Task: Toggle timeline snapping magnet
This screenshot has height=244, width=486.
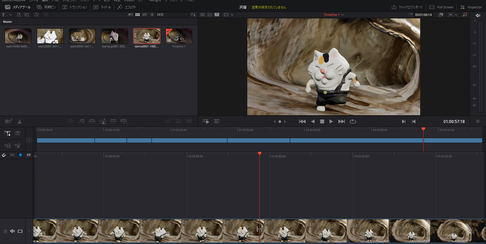Action: pyautogui.click(x=4, y=155)
